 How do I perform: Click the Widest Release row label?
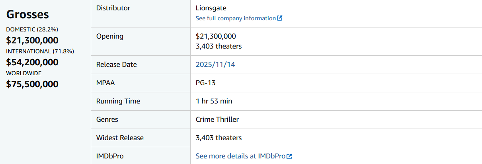pos(120,138)
